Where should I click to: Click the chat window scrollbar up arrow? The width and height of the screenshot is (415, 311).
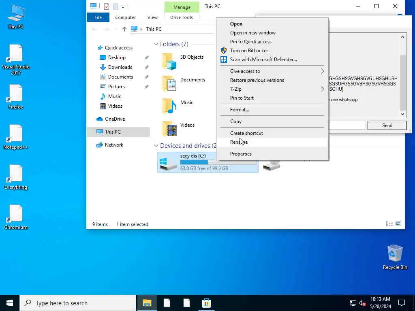402,37
